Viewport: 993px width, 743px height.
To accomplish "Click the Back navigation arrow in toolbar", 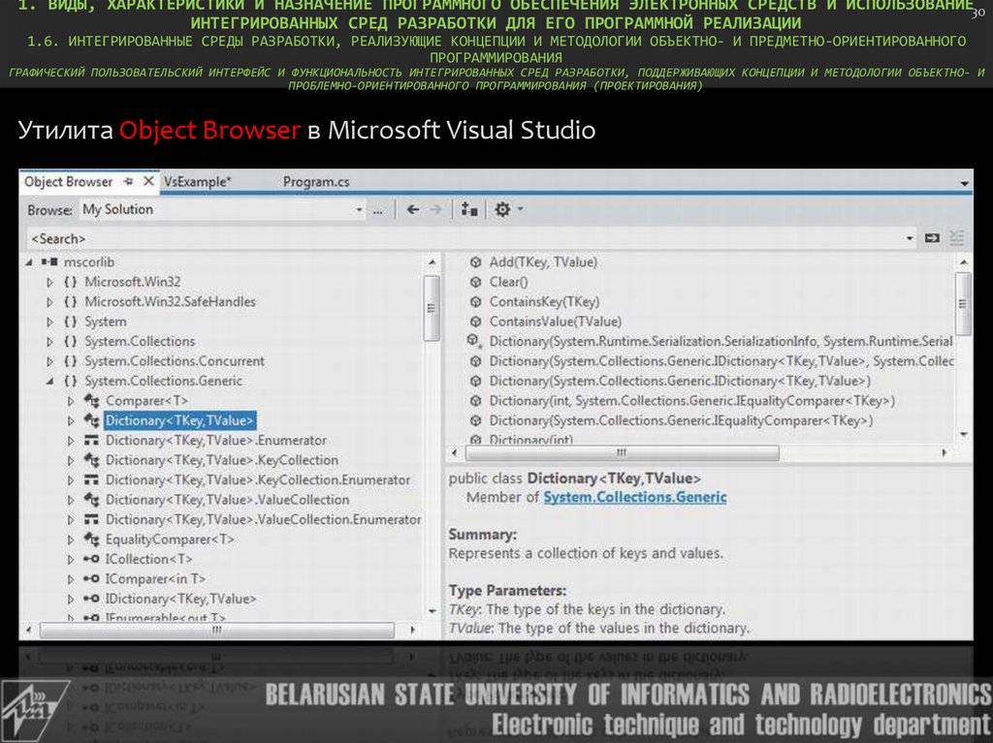I will 412,209.
